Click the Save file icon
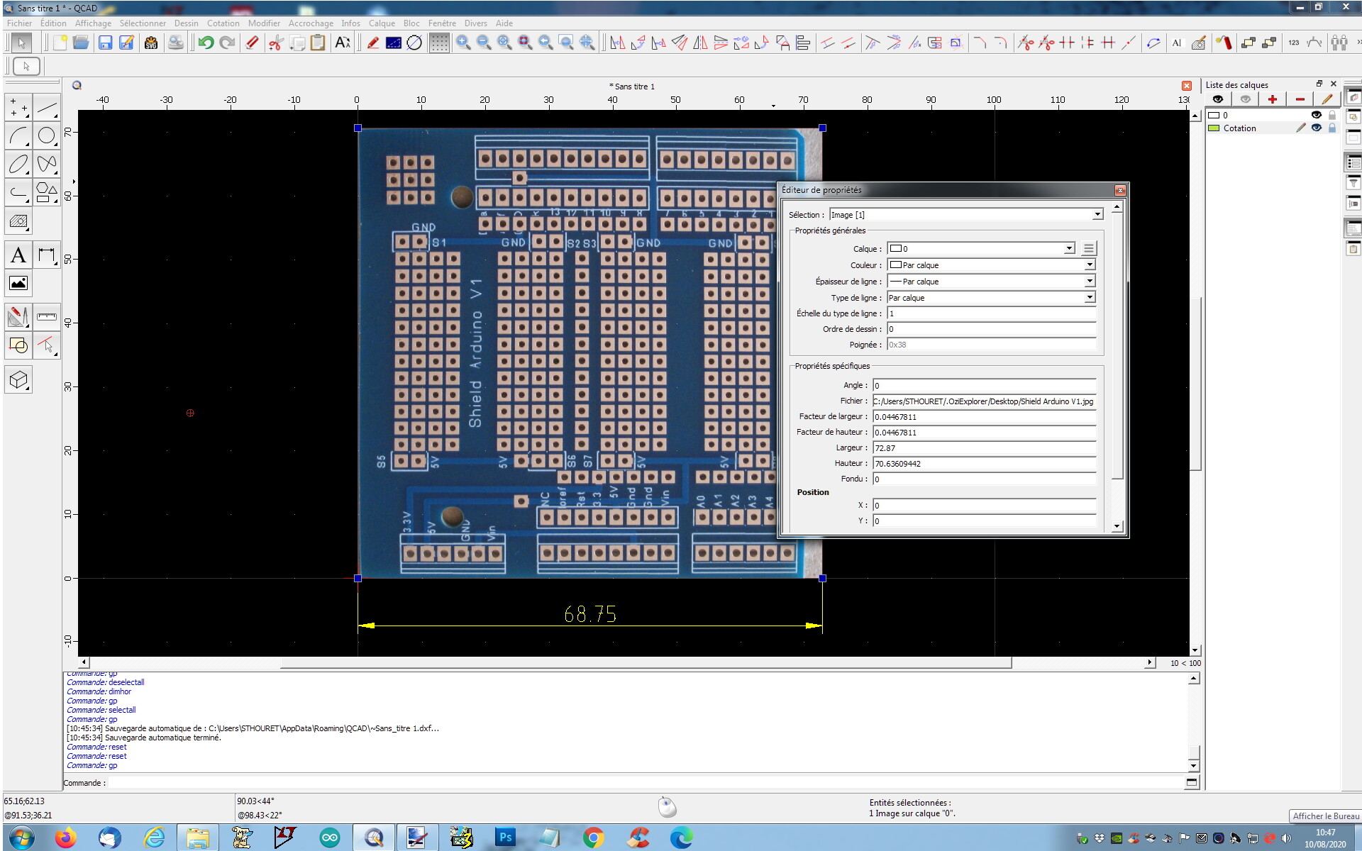The width and height of the screenshot is (1362, 851). point(105,43)
